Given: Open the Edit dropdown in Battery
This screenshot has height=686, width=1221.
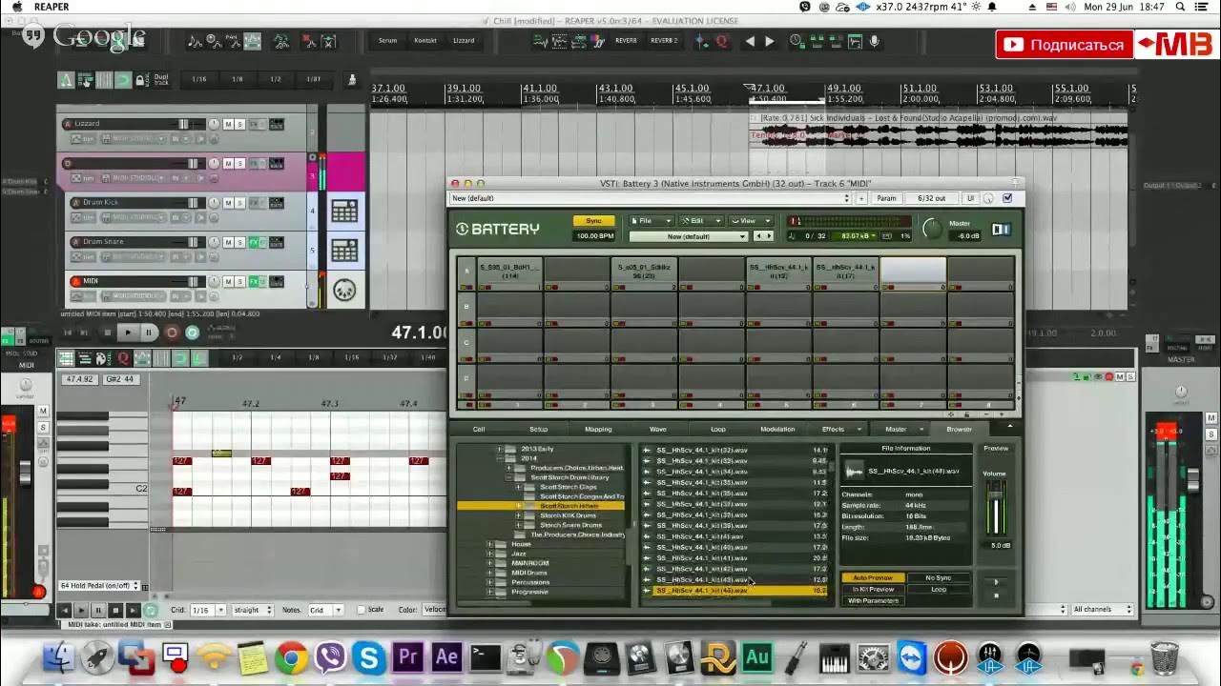Looking at the screenshot, I should [701, 221].
